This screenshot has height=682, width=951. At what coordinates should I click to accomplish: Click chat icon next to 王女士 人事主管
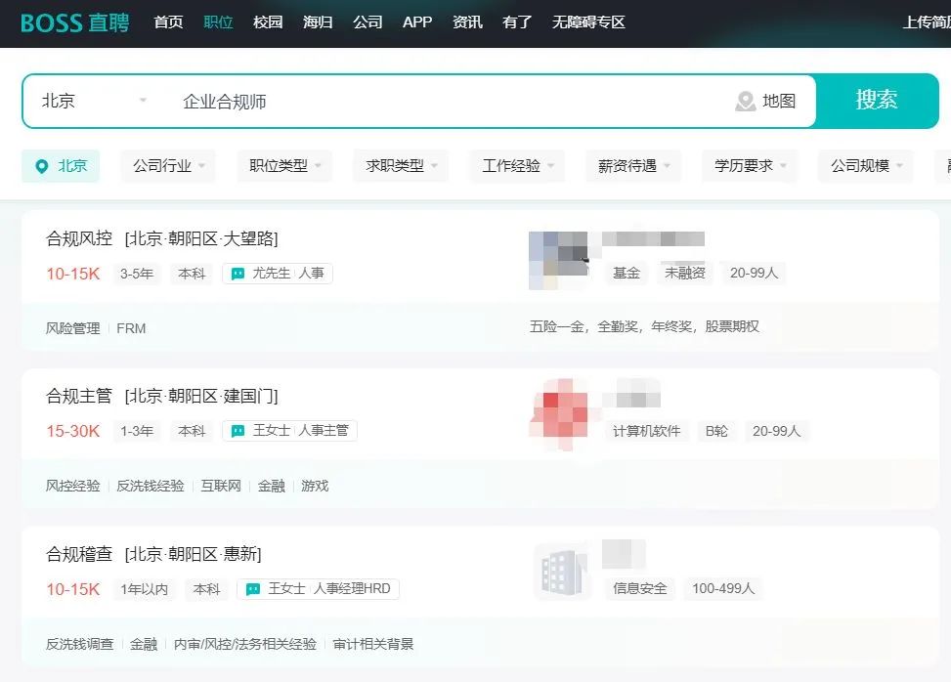[x=238, y=431]
